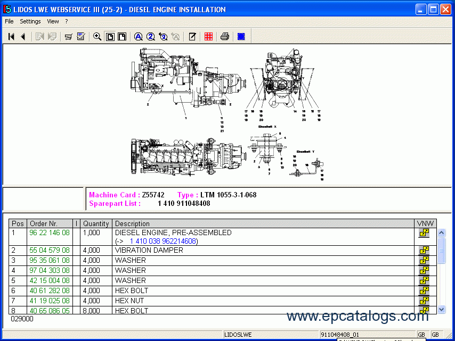Open the shopping cart icon

[69, 37]
